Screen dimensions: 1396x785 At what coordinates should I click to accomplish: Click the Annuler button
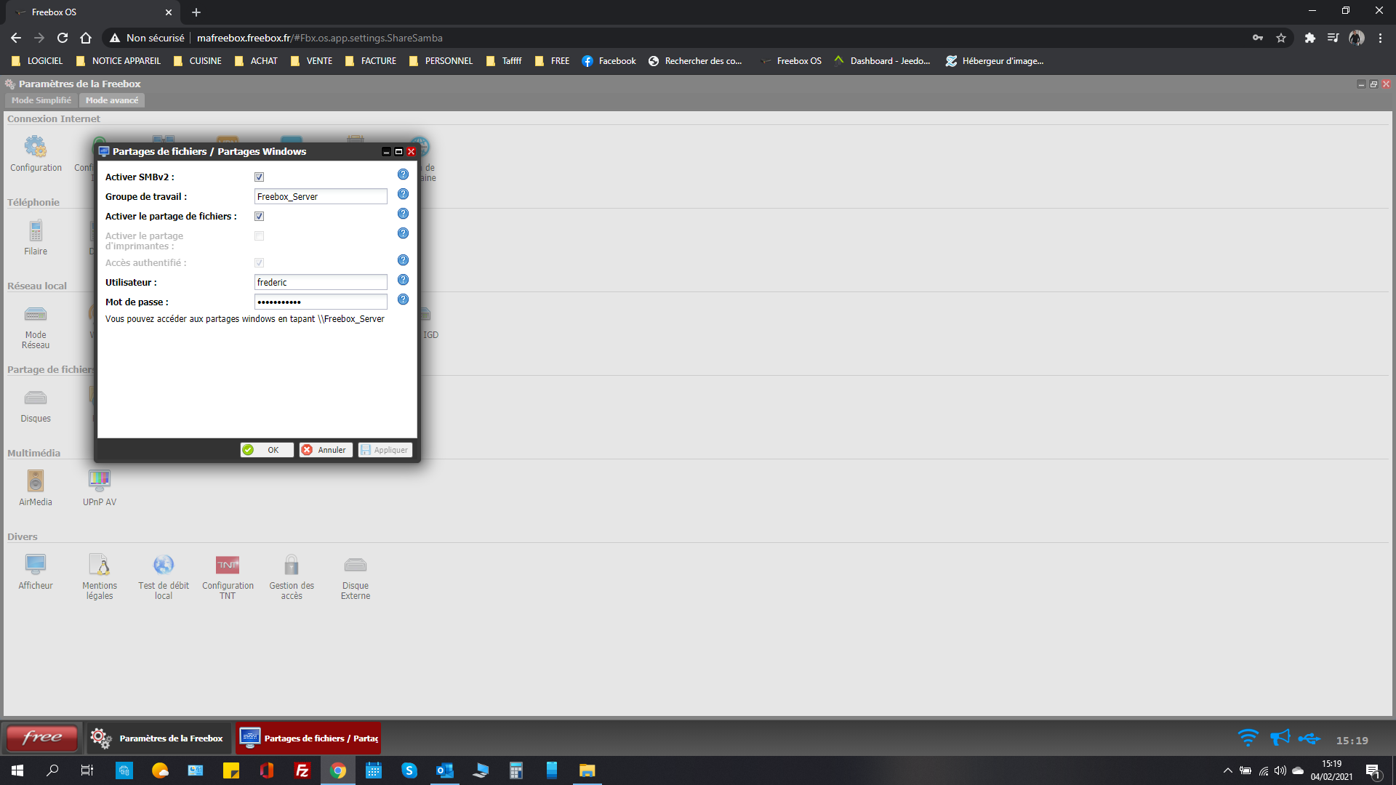326,450
